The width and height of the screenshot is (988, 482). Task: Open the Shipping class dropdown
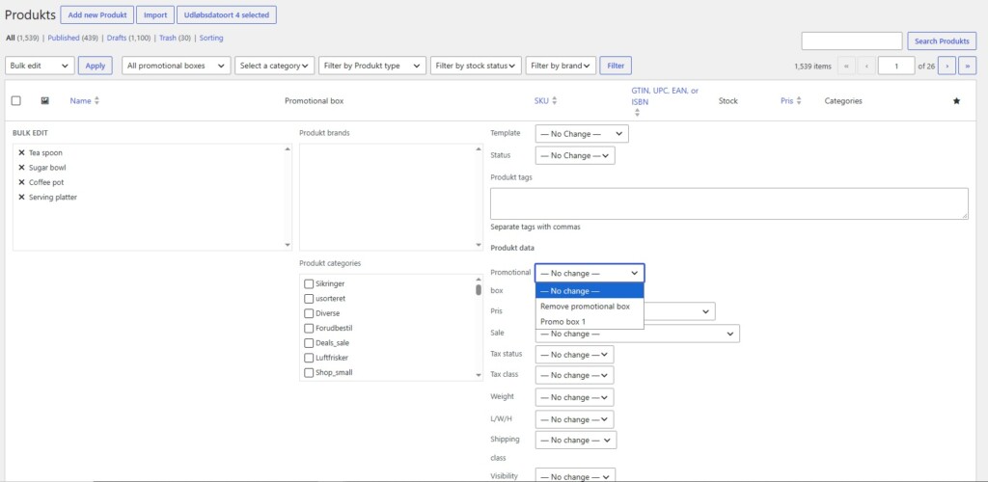coord(576,440)
